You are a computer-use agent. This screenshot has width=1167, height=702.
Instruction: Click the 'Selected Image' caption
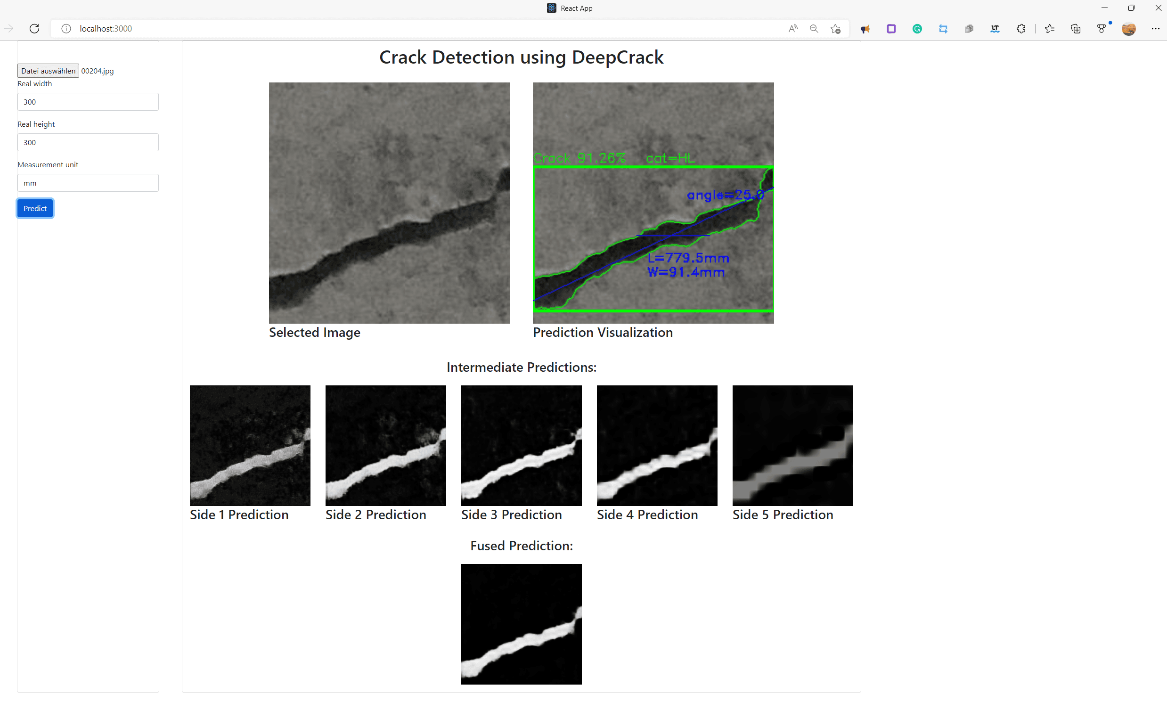click(x=315, y=333)
